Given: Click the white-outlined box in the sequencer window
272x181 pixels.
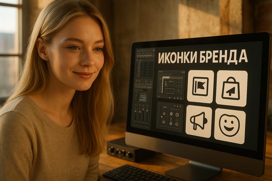Looking at the screenshot, I should click(x=169, y=90).
